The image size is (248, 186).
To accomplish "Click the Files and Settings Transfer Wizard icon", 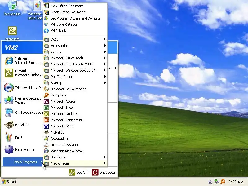I will (x=9, y=100).
